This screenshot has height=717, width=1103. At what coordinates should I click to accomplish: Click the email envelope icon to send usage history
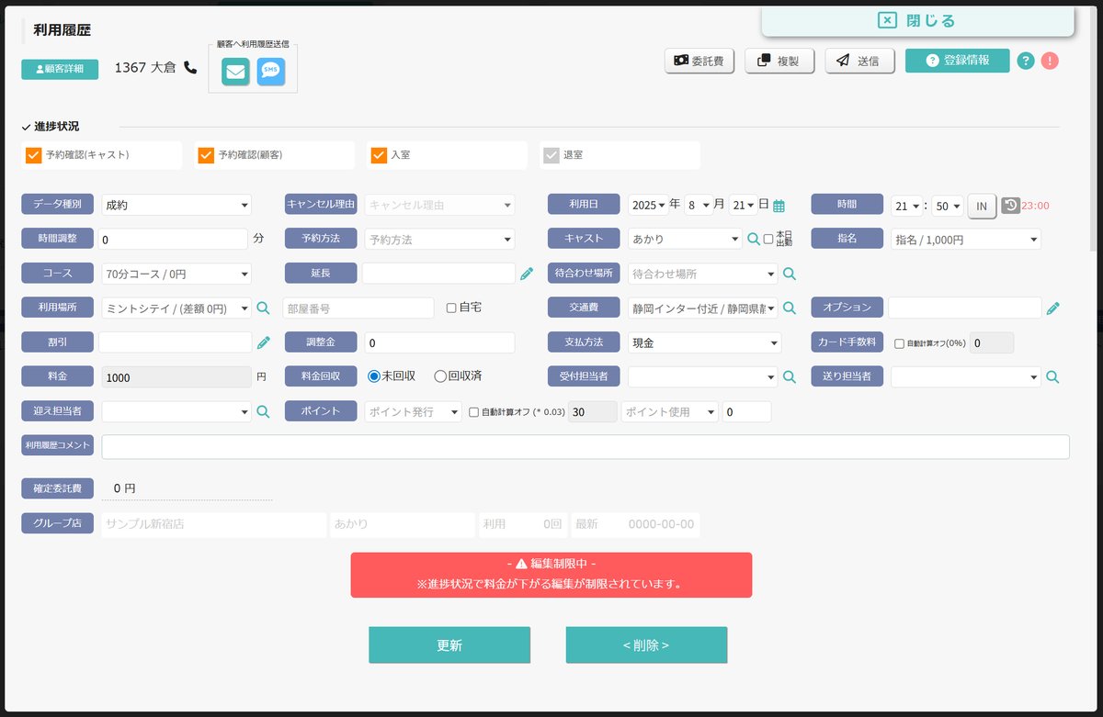[235, 71]
